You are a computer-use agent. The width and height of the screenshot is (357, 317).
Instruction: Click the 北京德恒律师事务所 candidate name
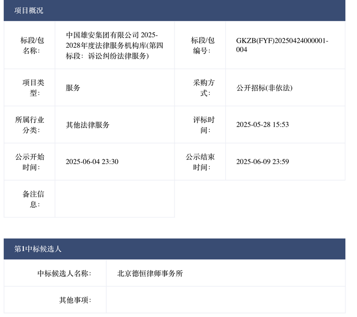[150, 273]
